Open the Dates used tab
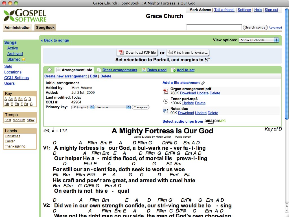Screen dimensions: 289x217 (157, 70)
